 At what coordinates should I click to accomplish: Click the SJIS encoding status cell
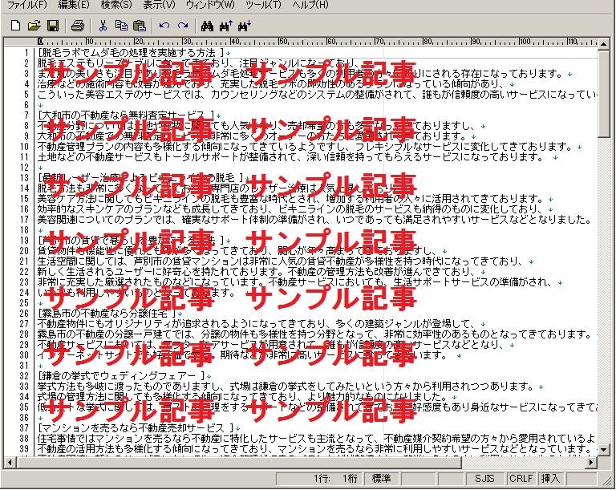(484, 479)
